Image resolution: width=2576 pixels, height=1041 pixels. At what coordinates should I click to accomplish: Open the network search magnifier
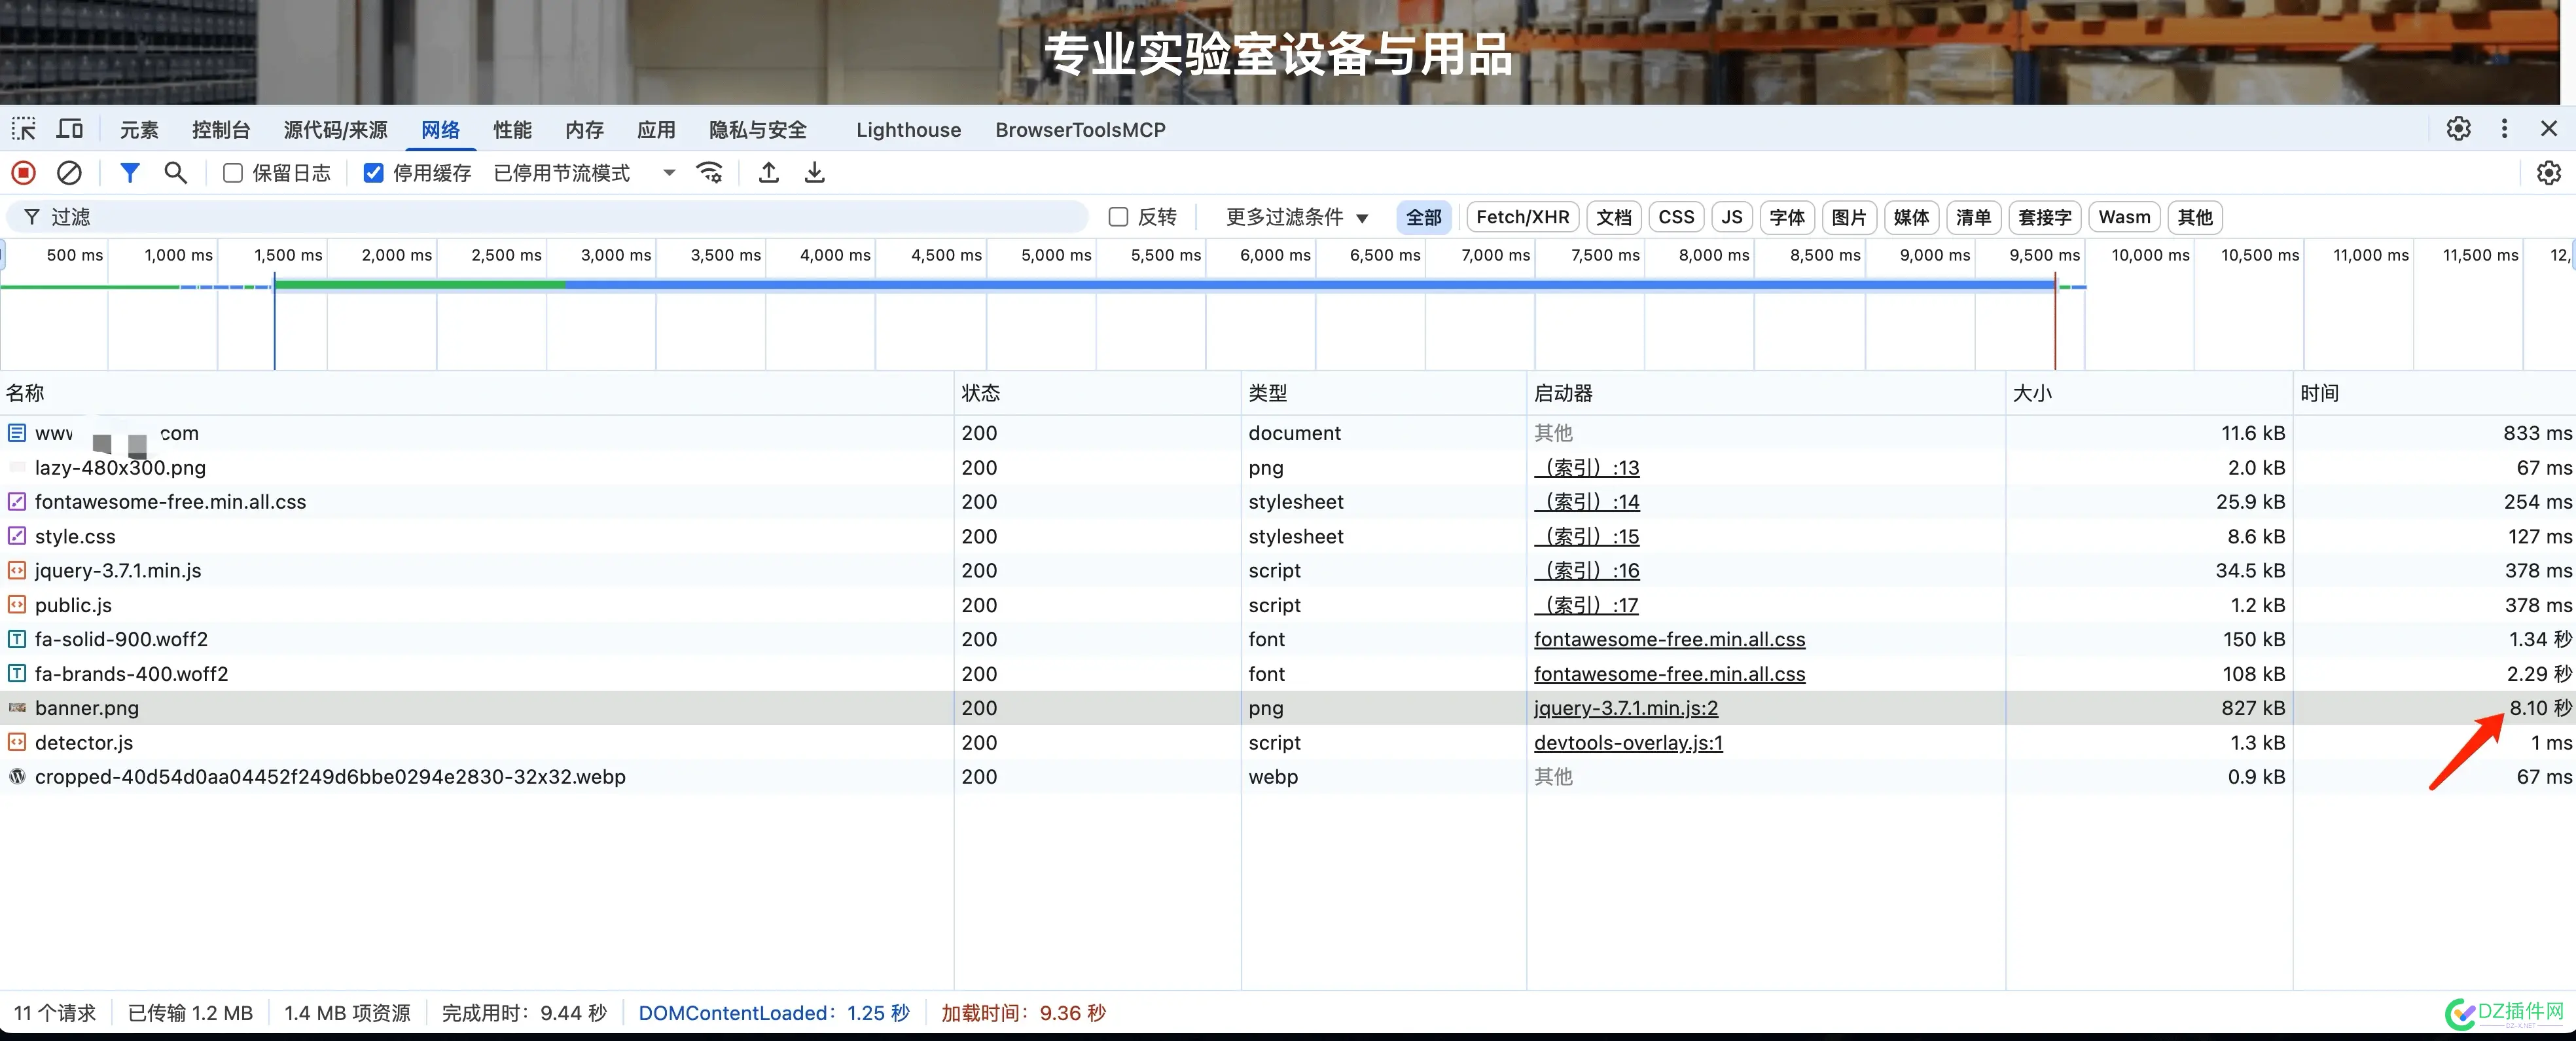pos(176,173)
